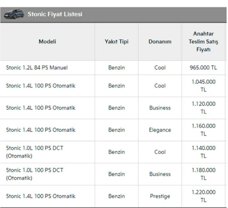Click the Elegance trim cell
The width and height of the screenshot is (228, 208).
click(160, 130)
